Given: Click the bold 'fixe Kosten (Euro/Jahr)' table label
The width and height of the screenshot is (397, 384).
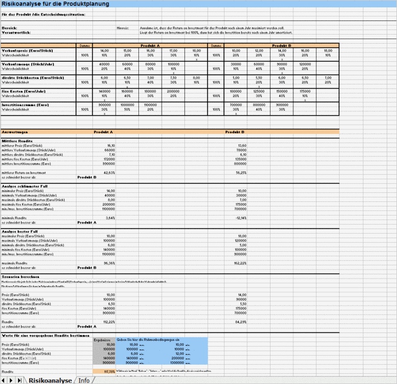Looking at the screenshot, I should point(24,91).
